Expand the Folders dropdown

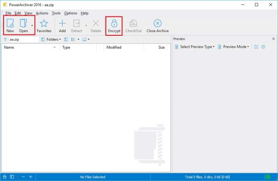pyautogui.click(x=51, y=39)
